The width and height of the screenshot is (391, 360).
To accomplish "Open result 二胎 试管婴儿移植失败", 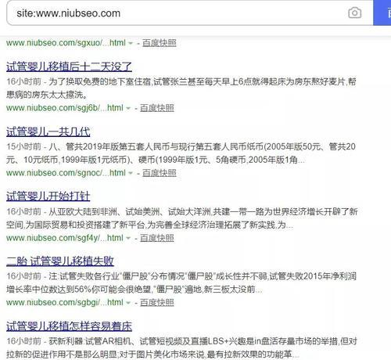I will pos(60,261).
